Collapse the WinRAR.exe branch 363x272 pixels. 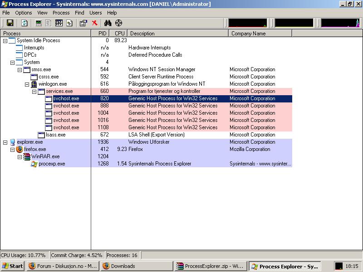[x=20, y=157]
